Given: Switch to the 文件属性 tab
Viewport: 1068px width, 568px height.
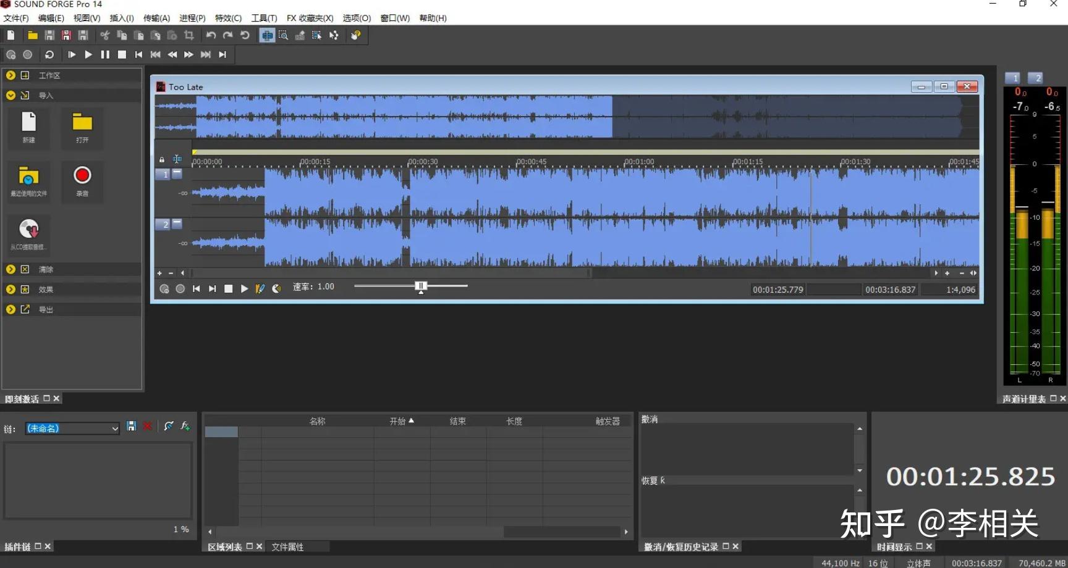Looking at the screenshot, I should tap(287, 546).
